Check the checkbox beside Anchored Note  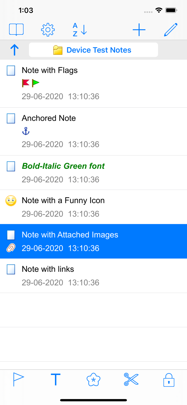tap(11, 118)
